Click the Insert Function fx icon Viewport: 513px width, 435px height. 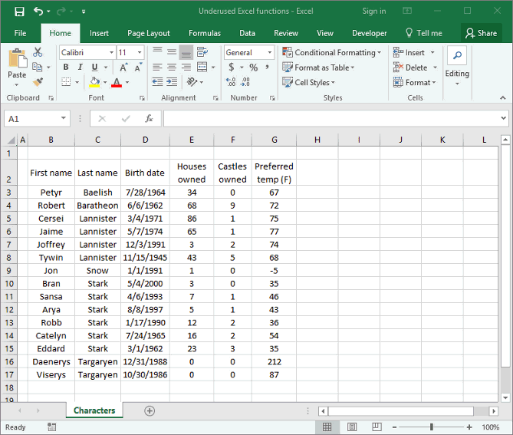pos(149,119)
